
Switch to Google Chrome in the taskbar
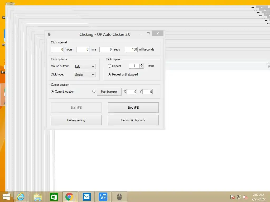(x=69, y=197)
